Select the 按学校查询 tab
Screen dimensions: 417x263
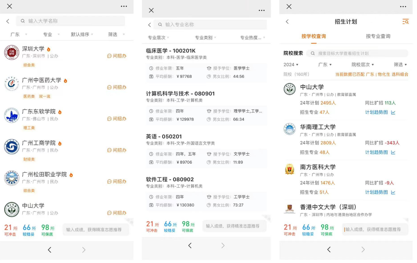click(314, 36)
